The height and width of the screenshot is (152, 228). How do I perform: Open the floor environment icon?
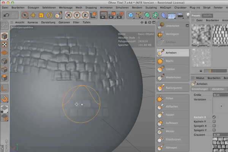coord(172,16)
